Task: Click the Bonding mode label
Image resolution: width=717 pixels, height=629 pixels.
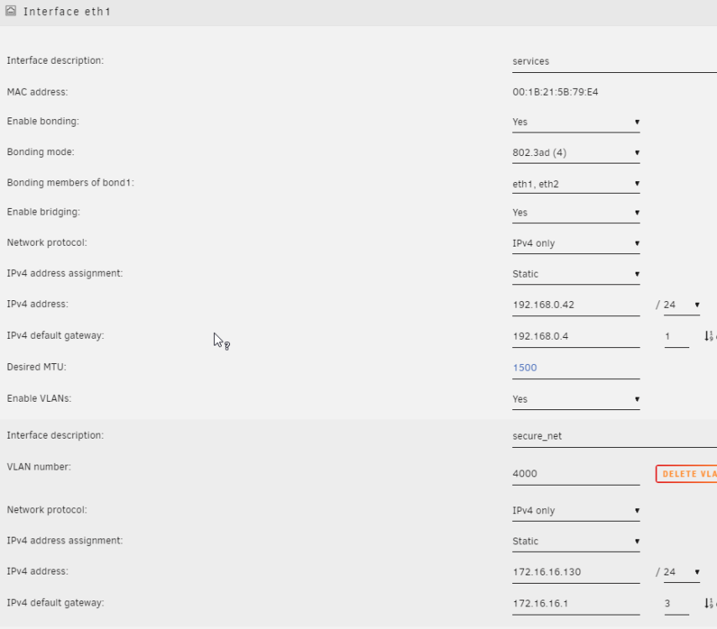Action: coord(40,152)
